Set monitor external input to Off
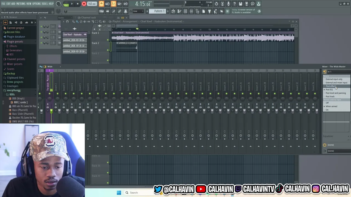 (x=327, y=103)
